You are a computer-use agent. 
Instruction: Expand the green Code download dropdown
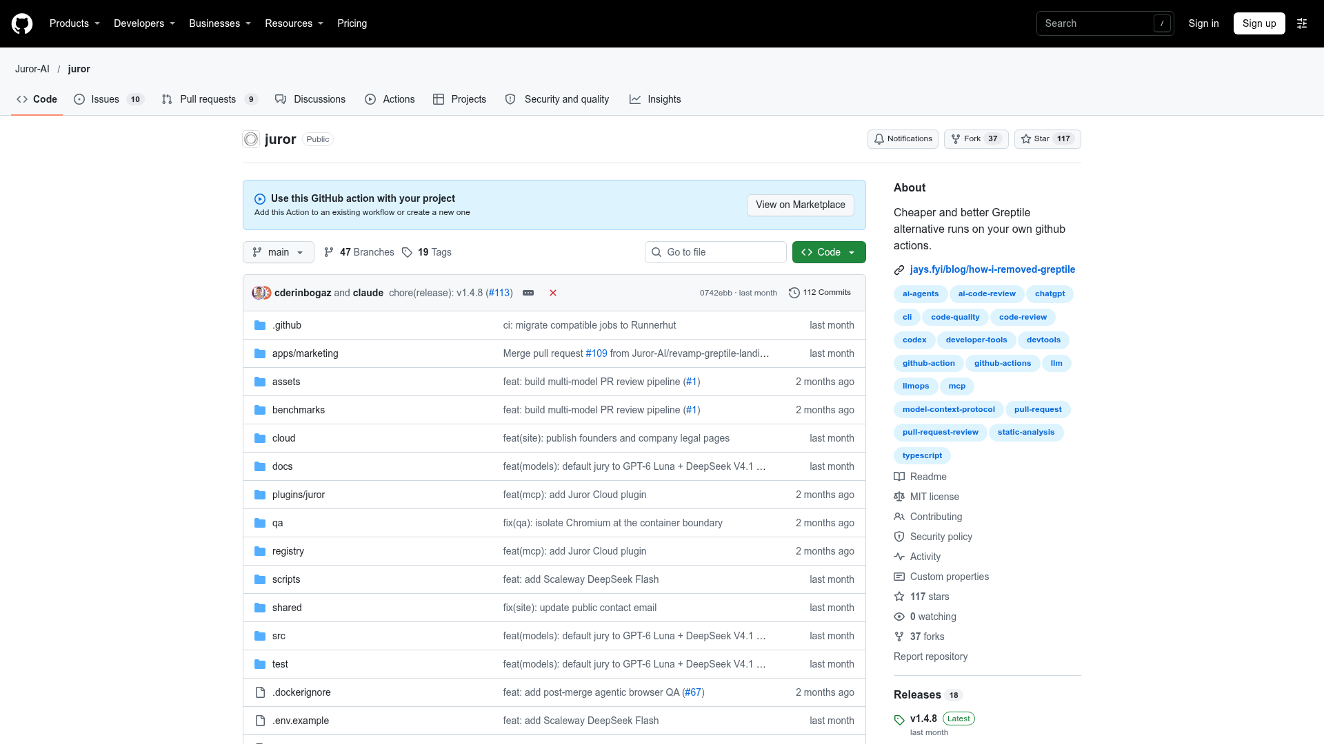pos(829,252)
